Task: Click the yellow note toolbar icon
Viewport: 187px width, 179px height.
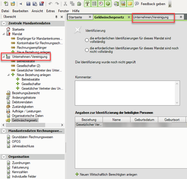Action: coord(130,3)
